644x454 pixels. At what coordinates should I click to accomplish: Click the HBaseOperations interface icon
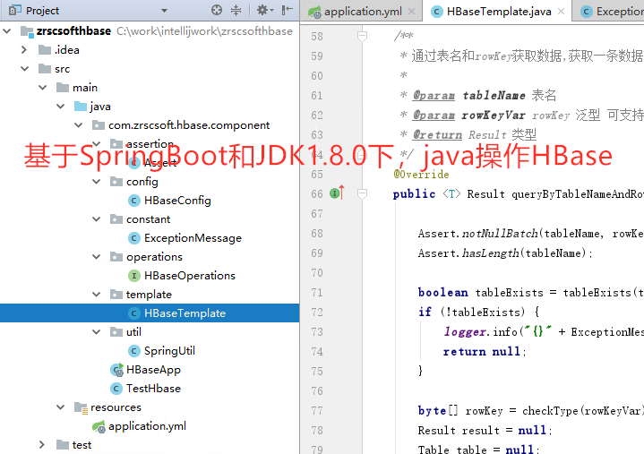[x=133, y=276]
